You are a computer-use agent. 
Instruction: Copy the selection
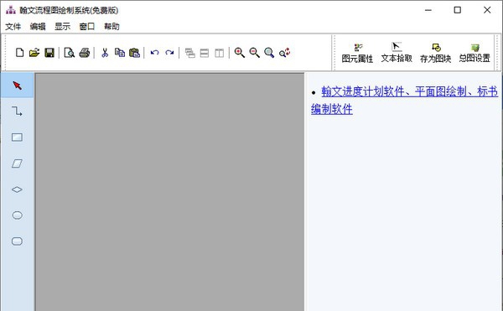[x=120, y=53]
